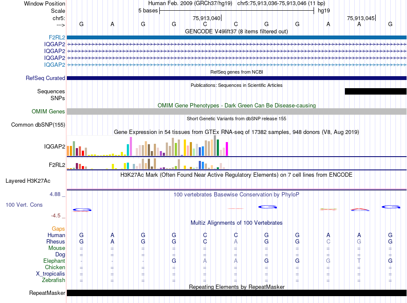Viewport: 407px width, 303px height.
Task: Click the Mouse species label
Action: click(57, 248)
